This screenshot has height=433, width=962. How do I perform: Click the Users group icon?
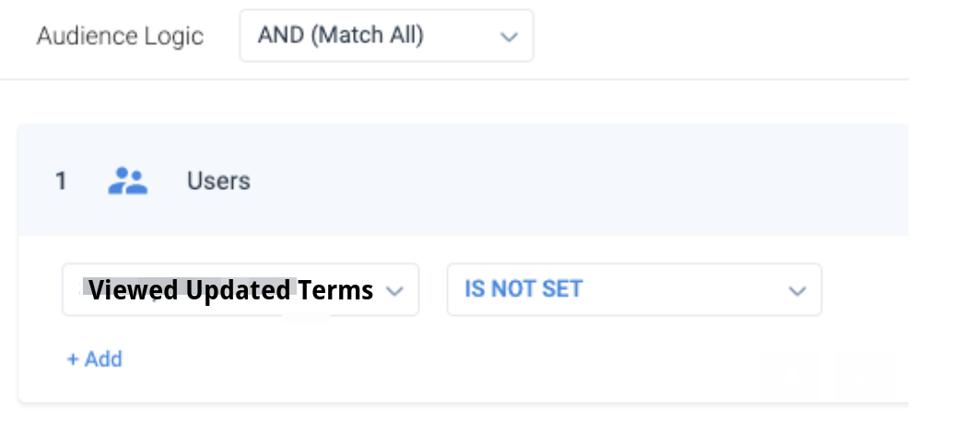click(x=127, y=181)
